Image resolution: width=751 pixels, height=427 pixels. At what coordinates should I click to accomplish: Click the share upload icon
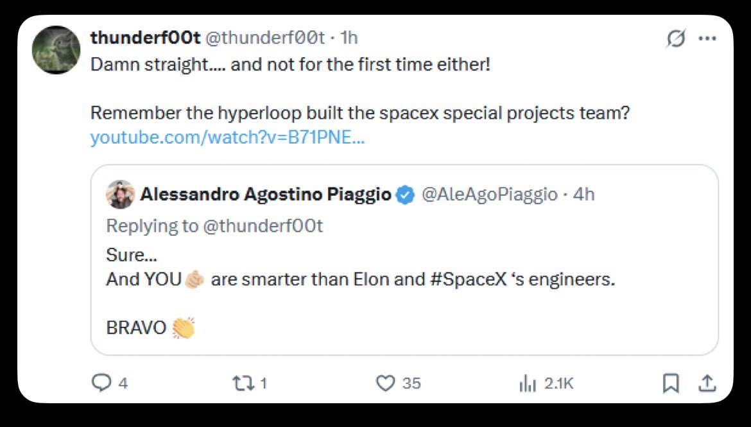click(707, 383)
